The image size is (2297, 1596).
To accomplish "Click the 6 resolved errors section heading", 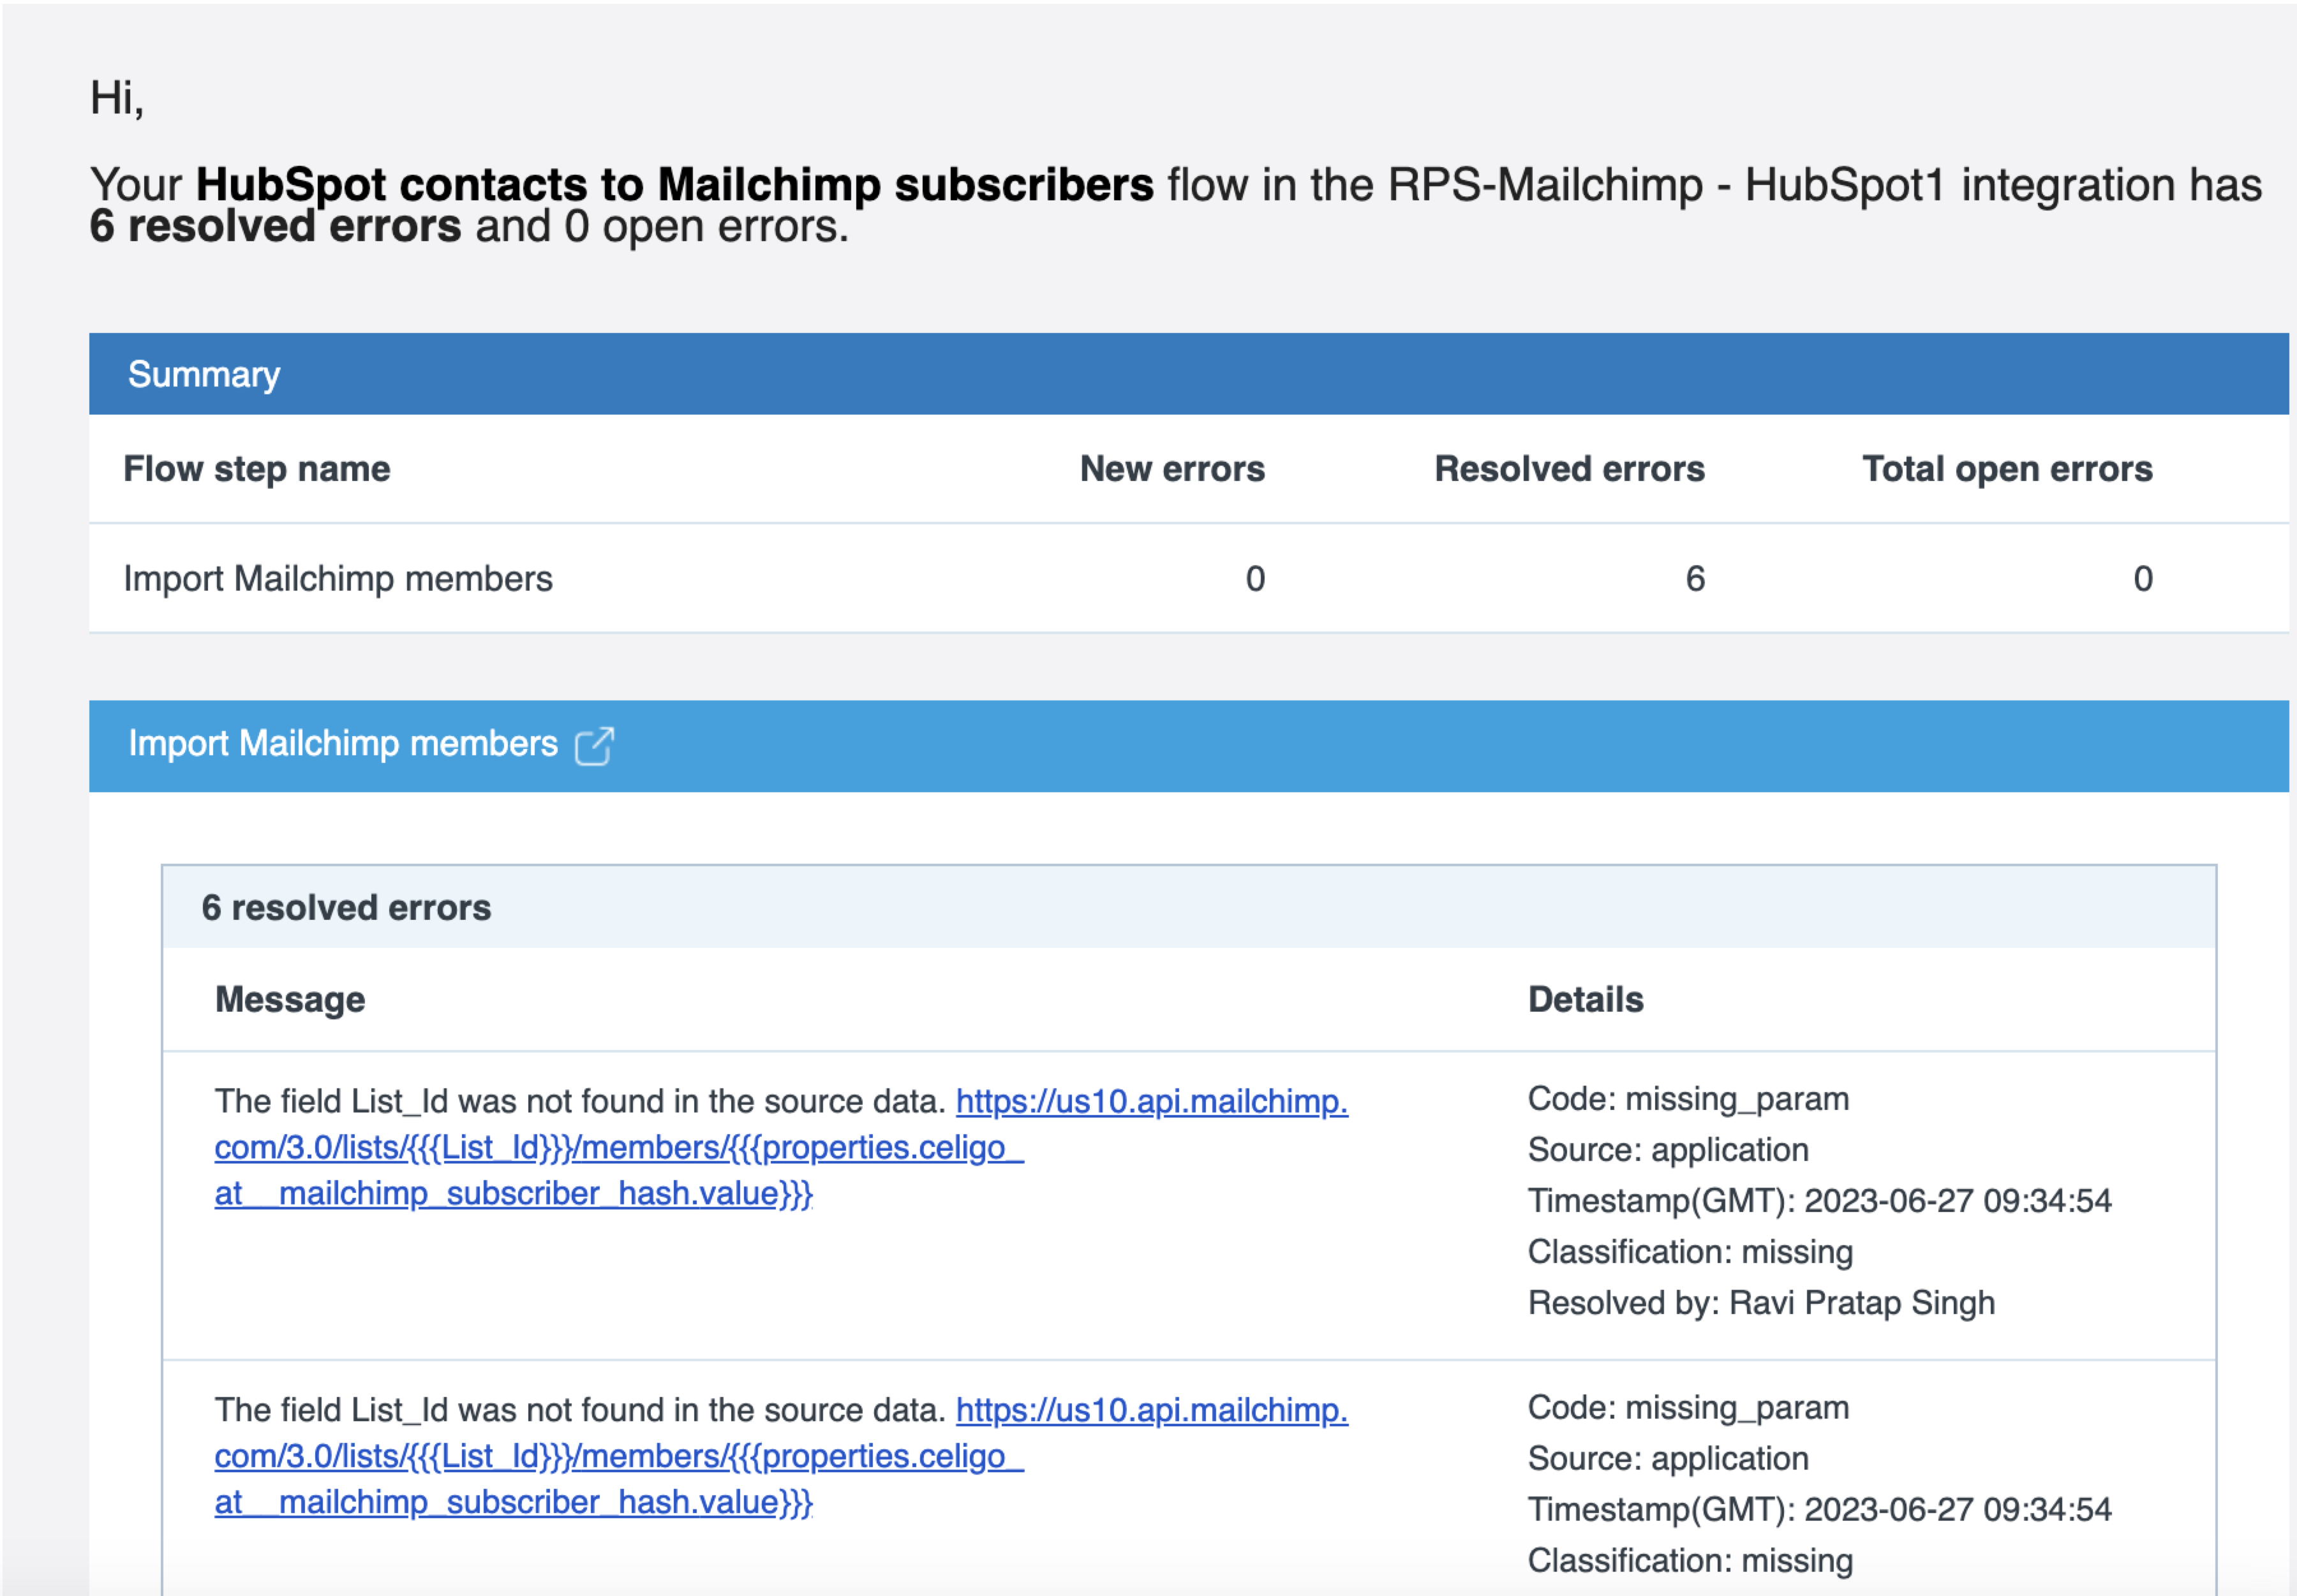I will pos(346,907).
